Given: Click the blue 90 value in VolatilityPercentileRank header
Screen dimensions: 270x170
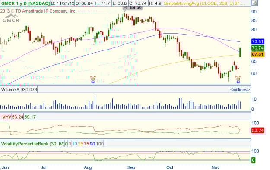Looking at the screenshot, I should [92, 144].
